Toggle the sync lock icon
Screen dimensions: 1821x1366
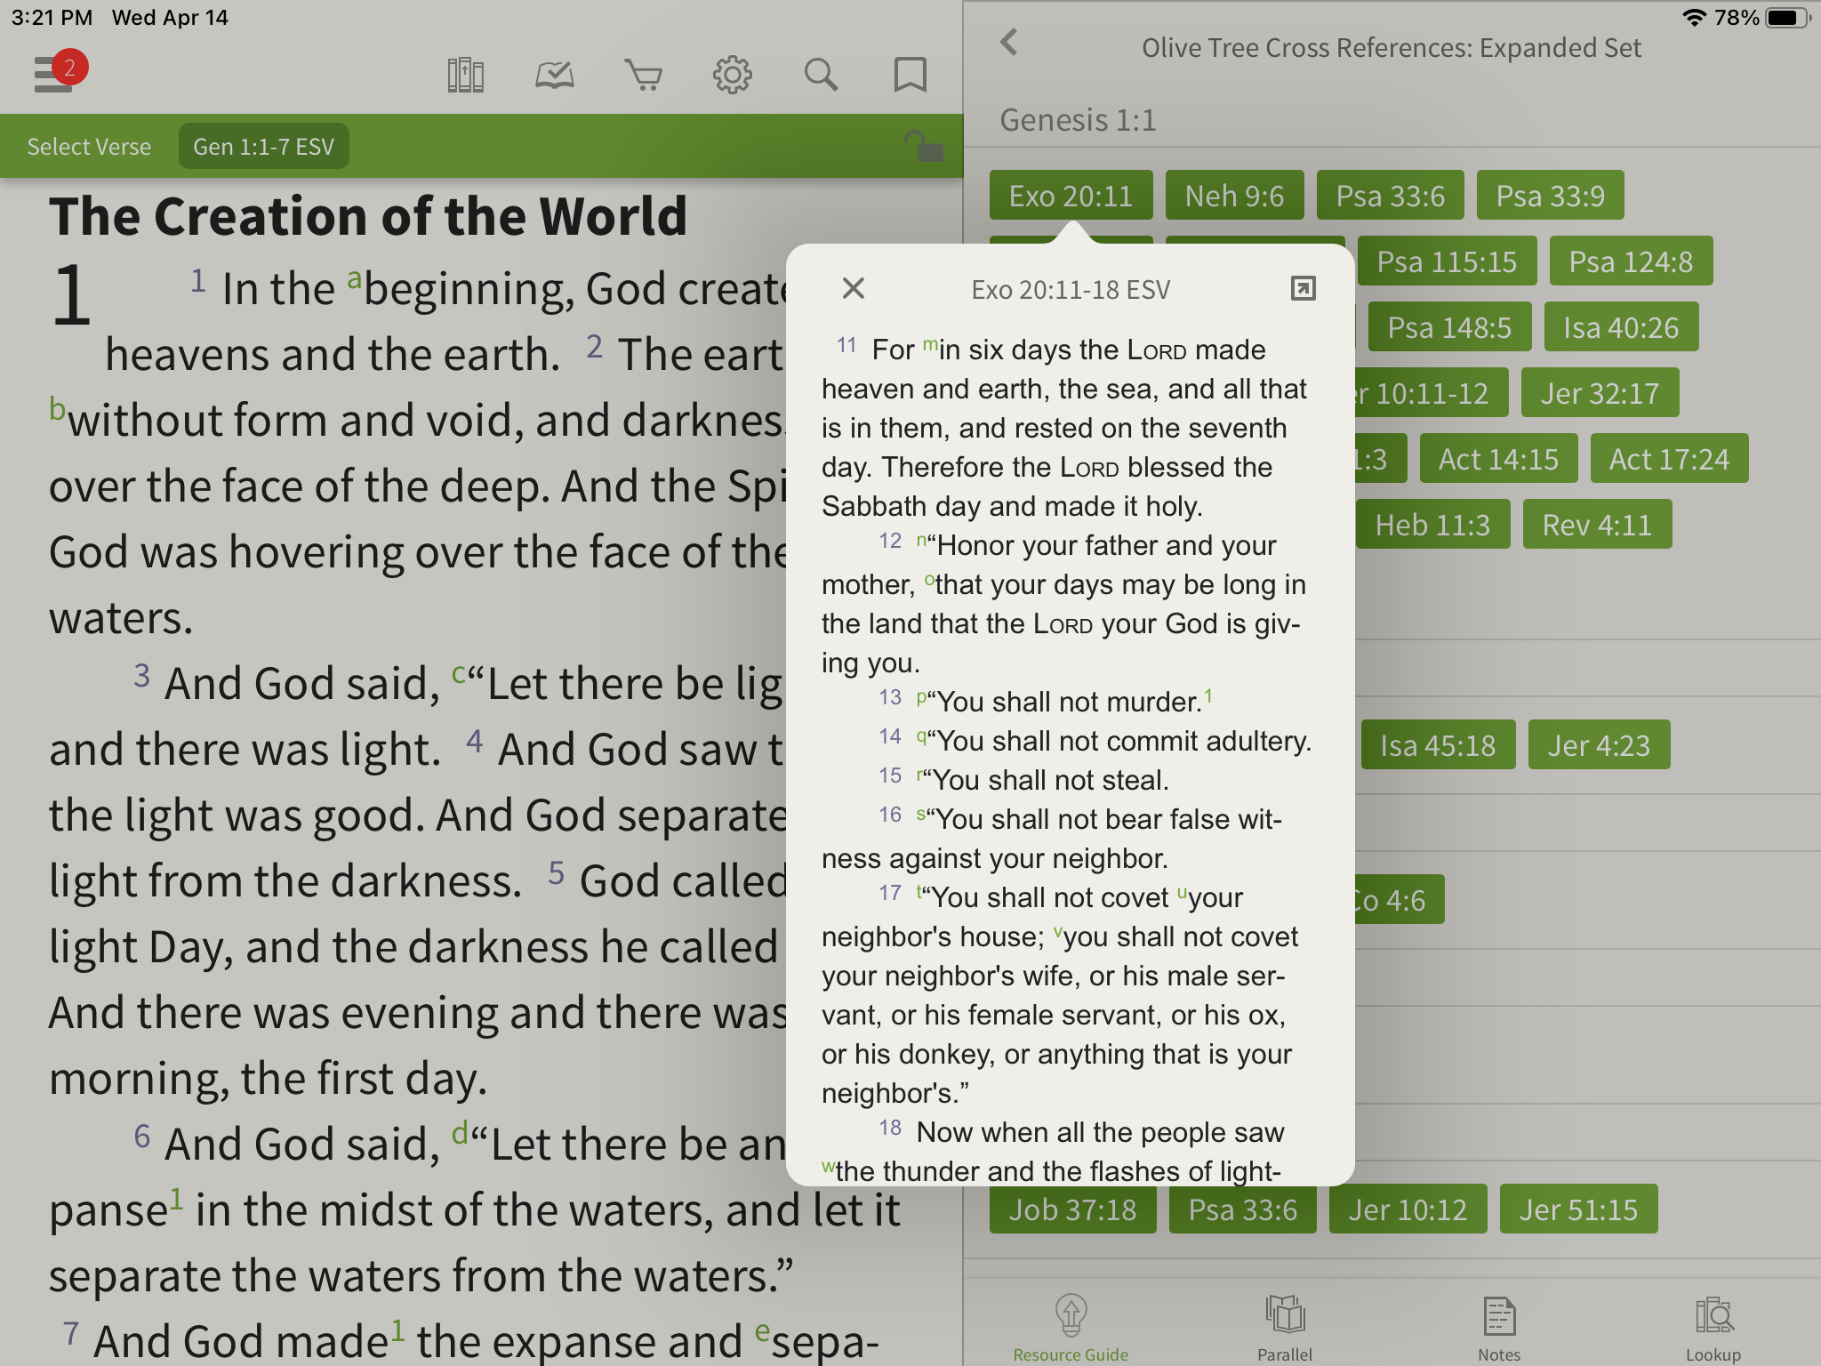923,146
